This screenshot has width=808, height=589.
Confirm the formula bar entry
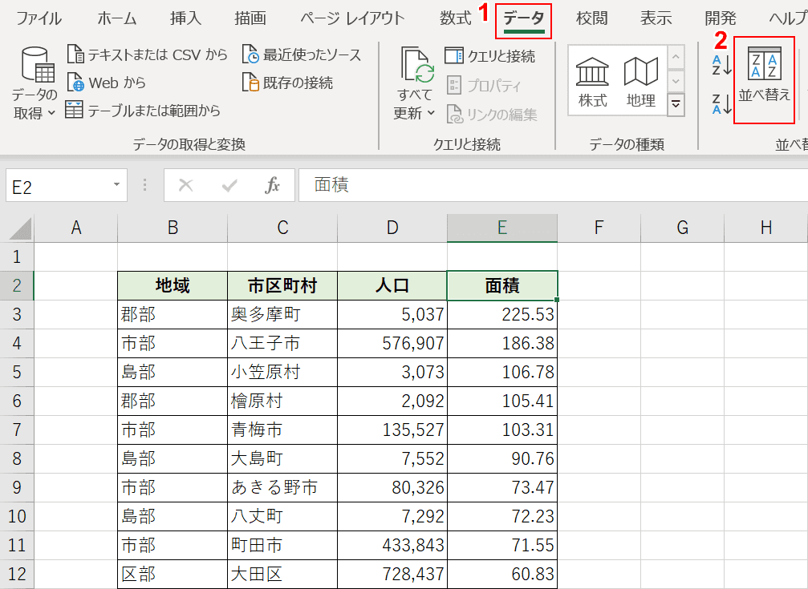click(x=229, y=185)
